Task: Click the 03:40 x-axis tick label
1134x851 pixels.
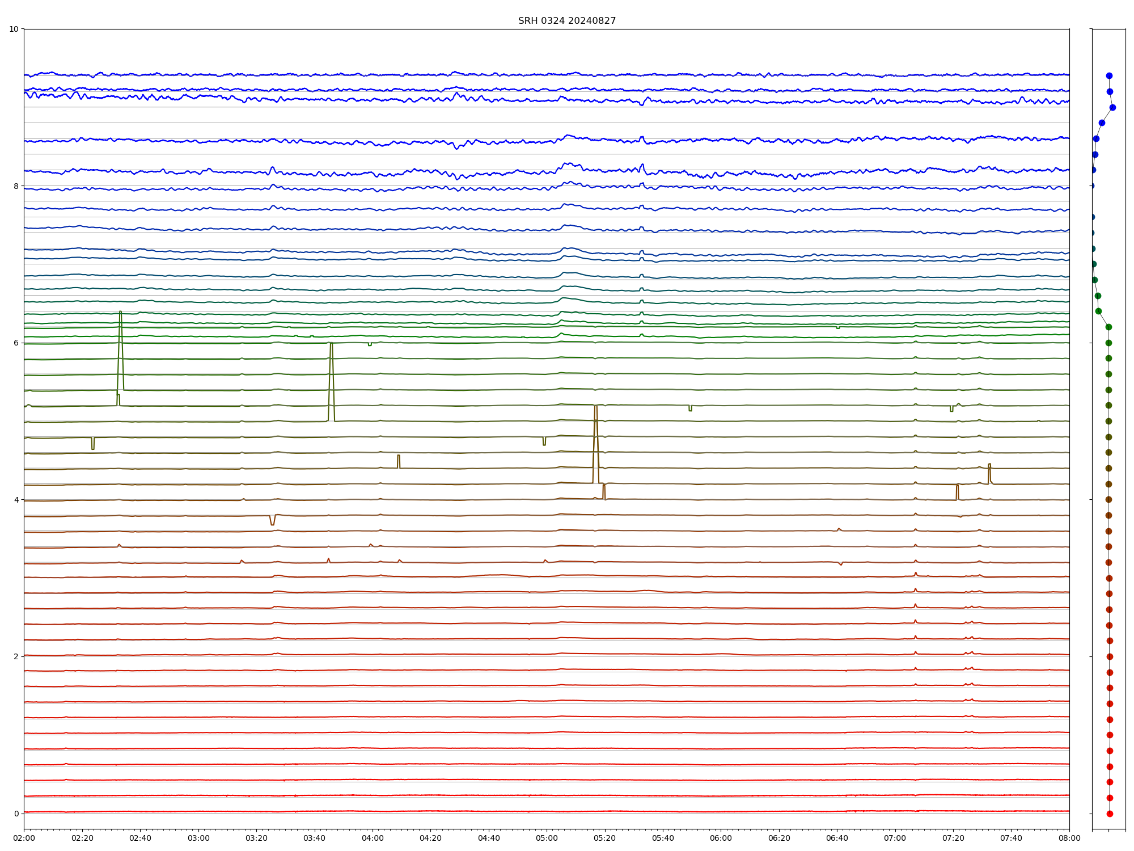Action: 314,838
